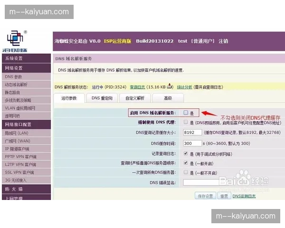Toggle the 强制使用 DNS 代理 checkbox
The width and height of the screenshot is (285, 228).
pos(186,122)
